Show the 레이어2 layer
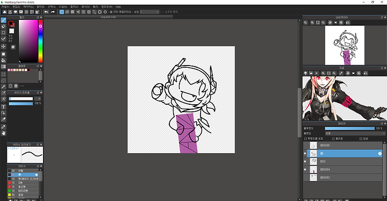Viewport: 387px width, 201px height. point(305,177)
